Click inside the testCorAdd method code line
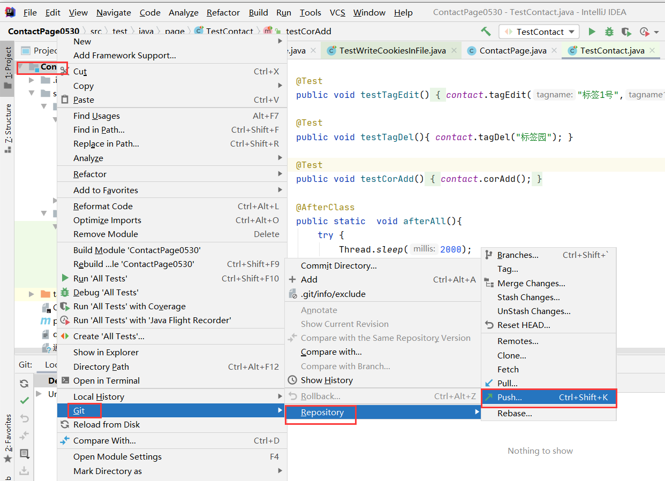The height and width of the screenshot is (481, 665). tap(419, 179)
